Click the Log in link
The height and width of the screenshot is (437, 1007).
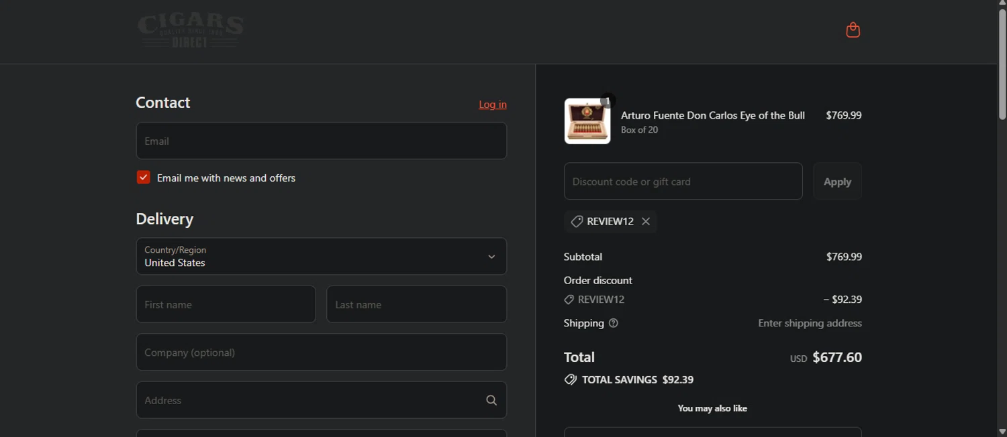(493, 104)
